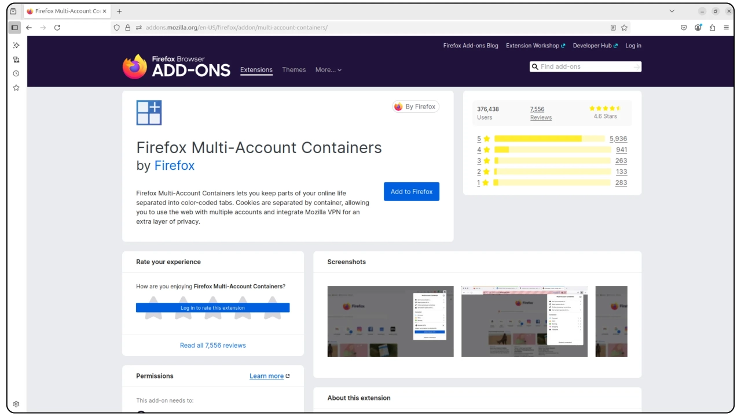Open the list all tabs chevron

click(672, 11)
